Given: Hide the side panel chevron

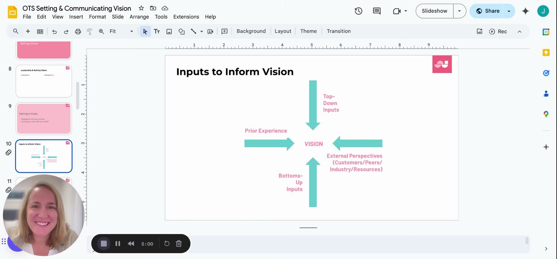Looking at the screenshot, I should [546, 249].
